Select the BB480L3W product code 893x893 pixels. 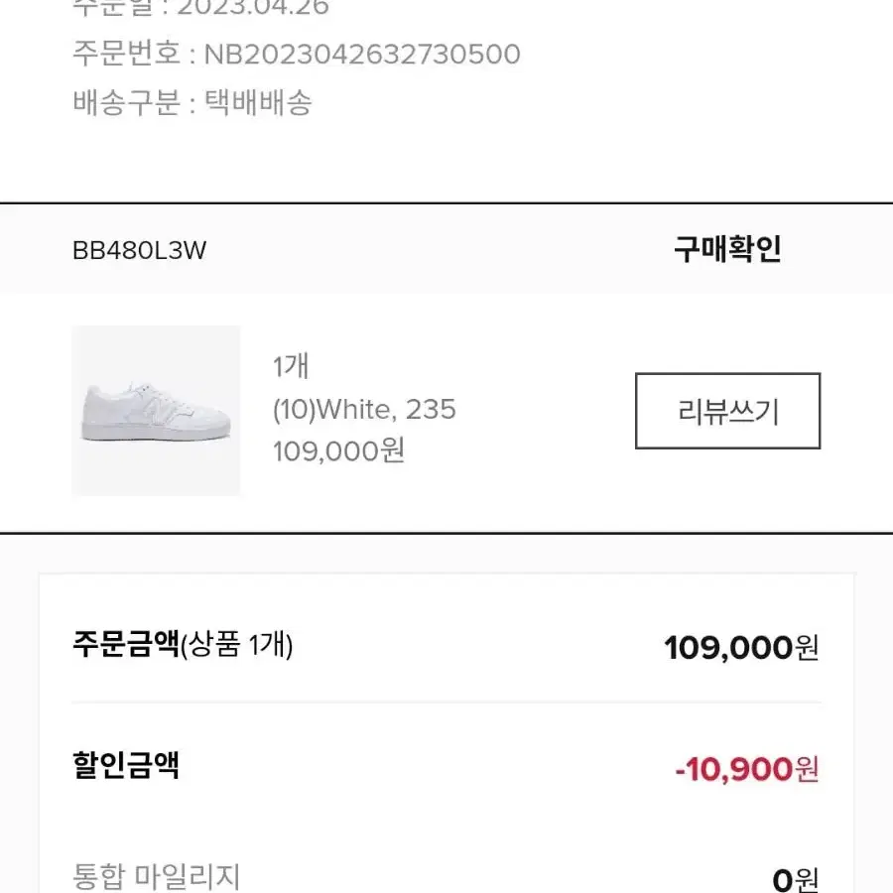click(140, 250)
